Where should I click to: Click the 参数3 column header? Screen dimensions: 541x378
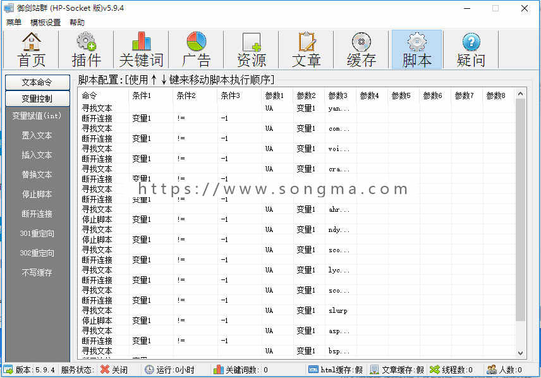click(341, 95)
